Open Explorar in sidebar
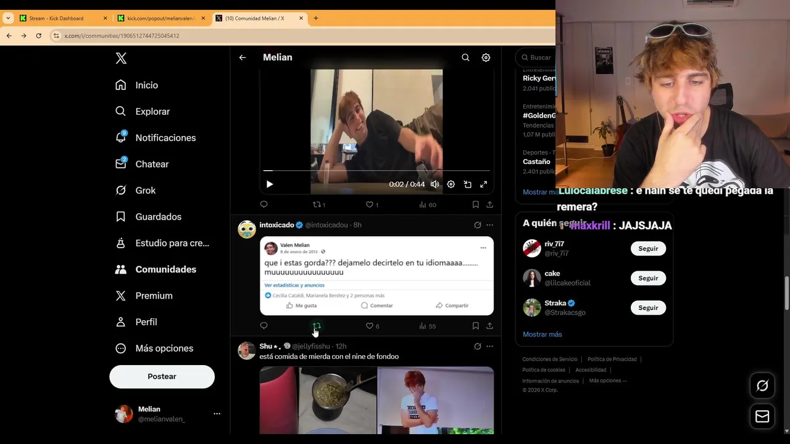The width and height of the screenshot is (790, 444). pos(143,112)
